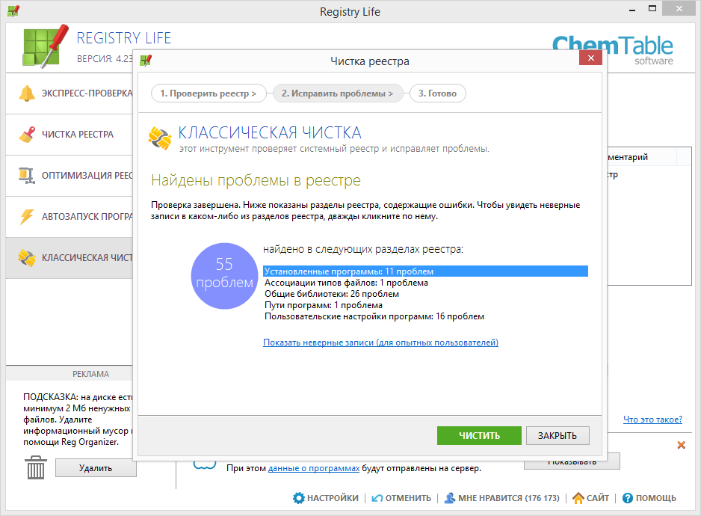Click the ОТМЕНИТЬ undo arrow icon
This screenshot has width=701, height=516.
pyautogui.click(x=377, y=498)
